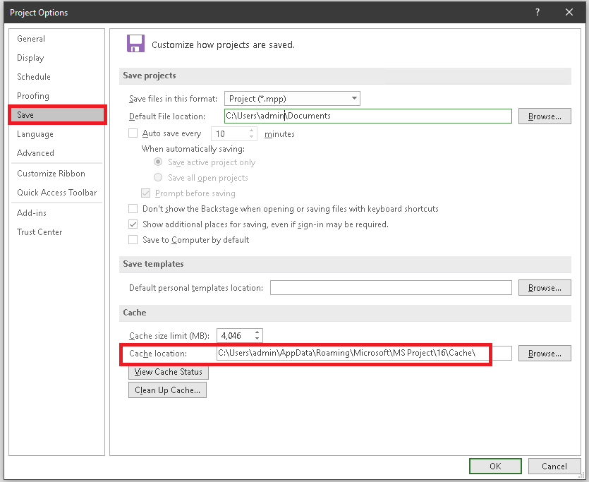Open the Customize Ribbon section
Viewport: 589px width, 482px height.
click(49, 173)
